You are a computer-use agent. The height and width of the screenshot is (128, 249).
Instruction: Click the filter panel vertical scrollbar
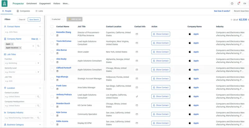tap(45, 48)
